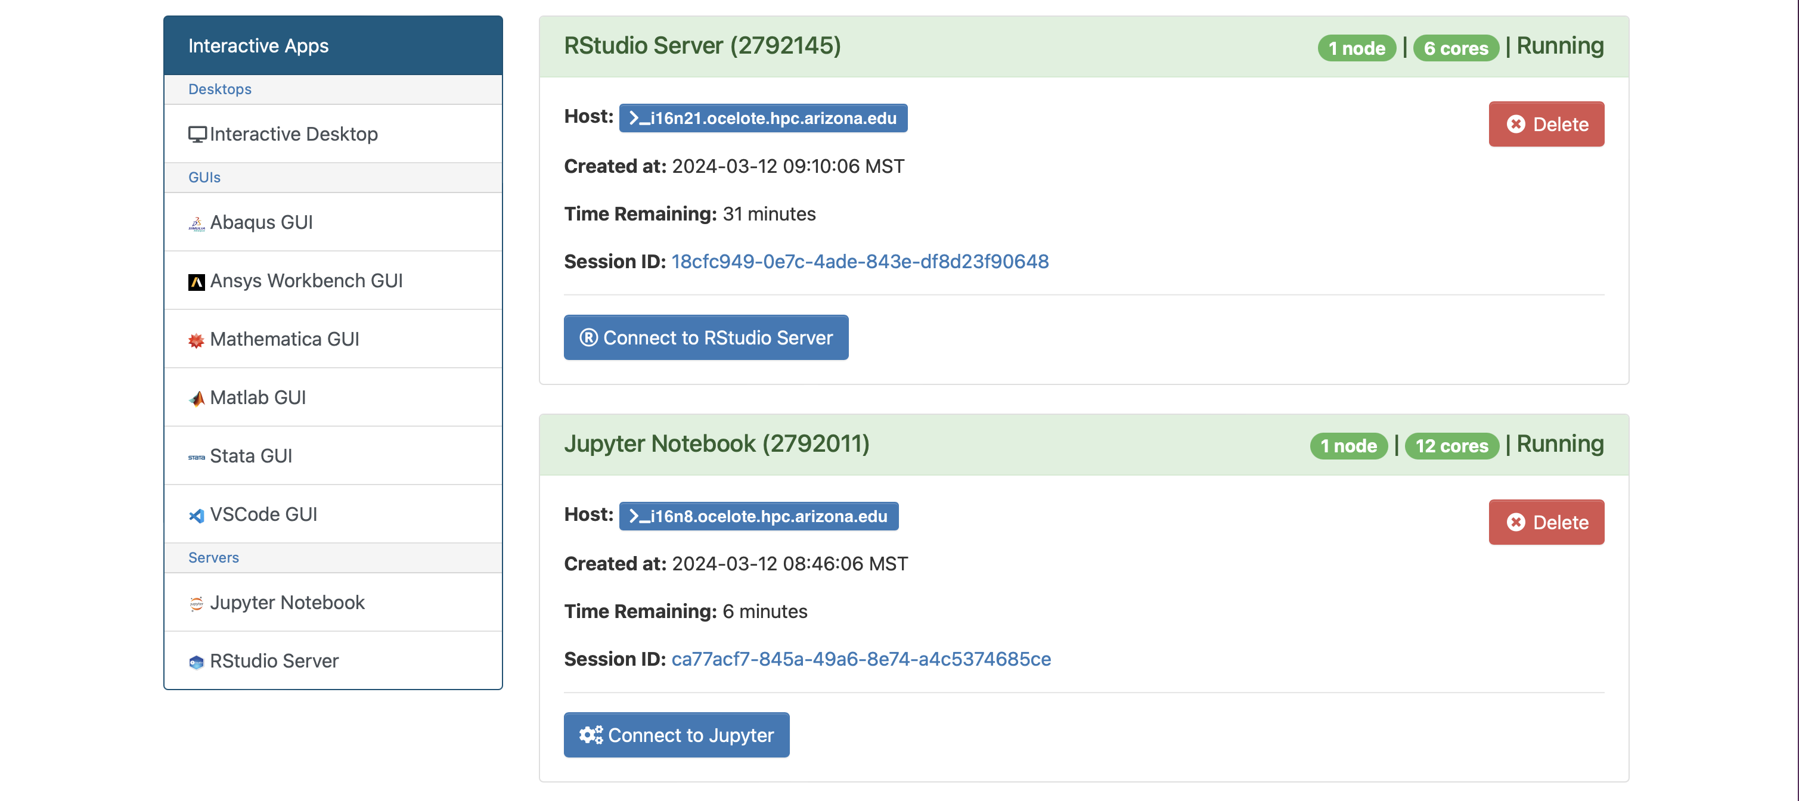Click the Ansys Workbench logo icon
The height and width of the screenshot is (801, 1799).
point(196,281)
